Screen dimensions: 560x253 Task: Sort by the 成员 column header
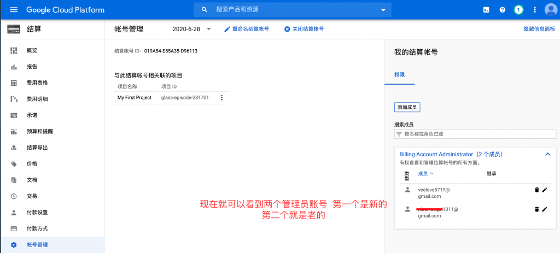425,174
